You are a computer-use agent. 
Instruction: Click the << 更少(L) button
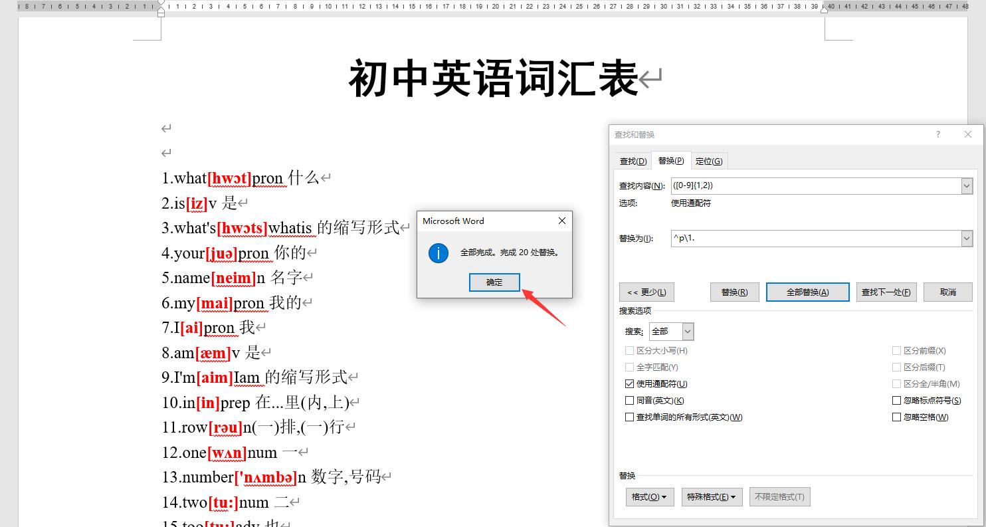tap(646, 292)
